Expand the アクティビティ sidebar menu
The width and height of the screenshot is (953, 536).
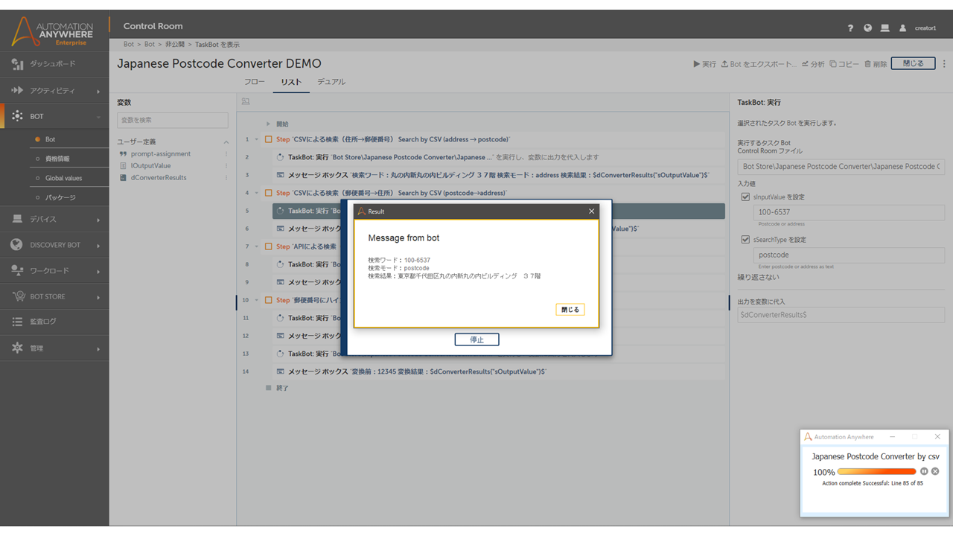[x=54, y=90]
